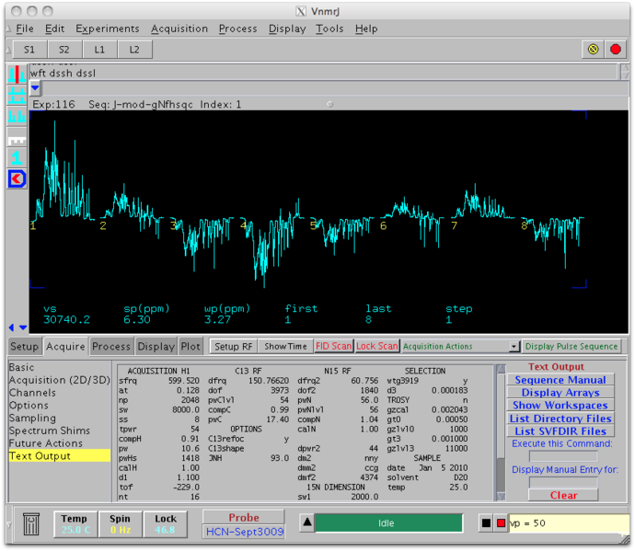Click the Show Workspaces button
The height and width of the screenshot is (551, 635).
(560, 406)
